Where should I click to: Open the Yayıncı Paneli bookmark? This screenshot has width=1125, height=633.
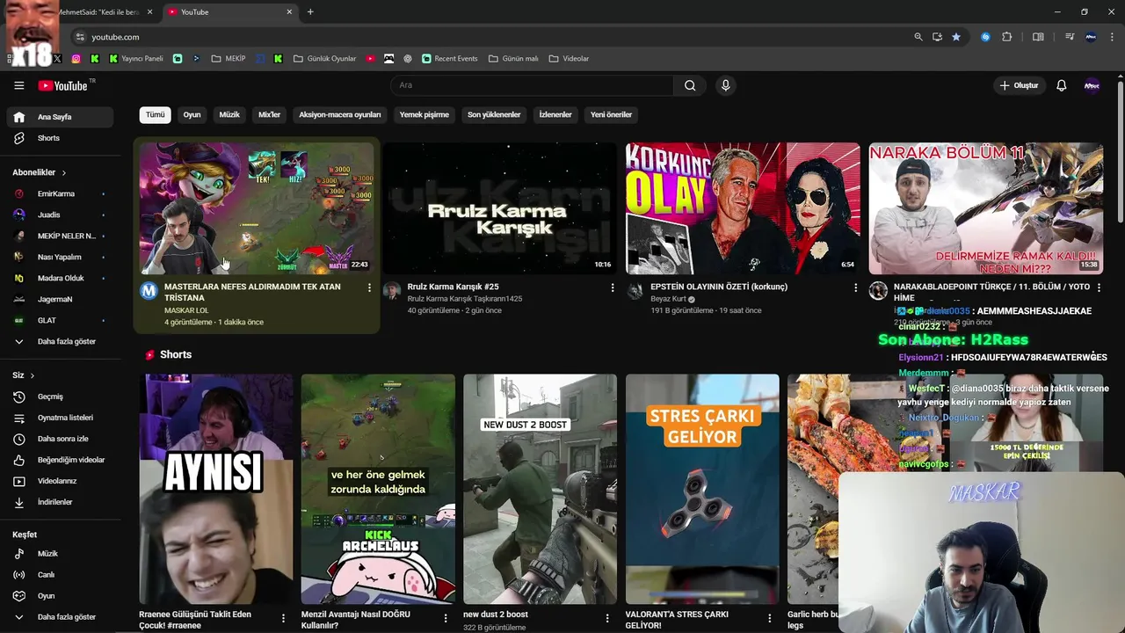[136, 59]
